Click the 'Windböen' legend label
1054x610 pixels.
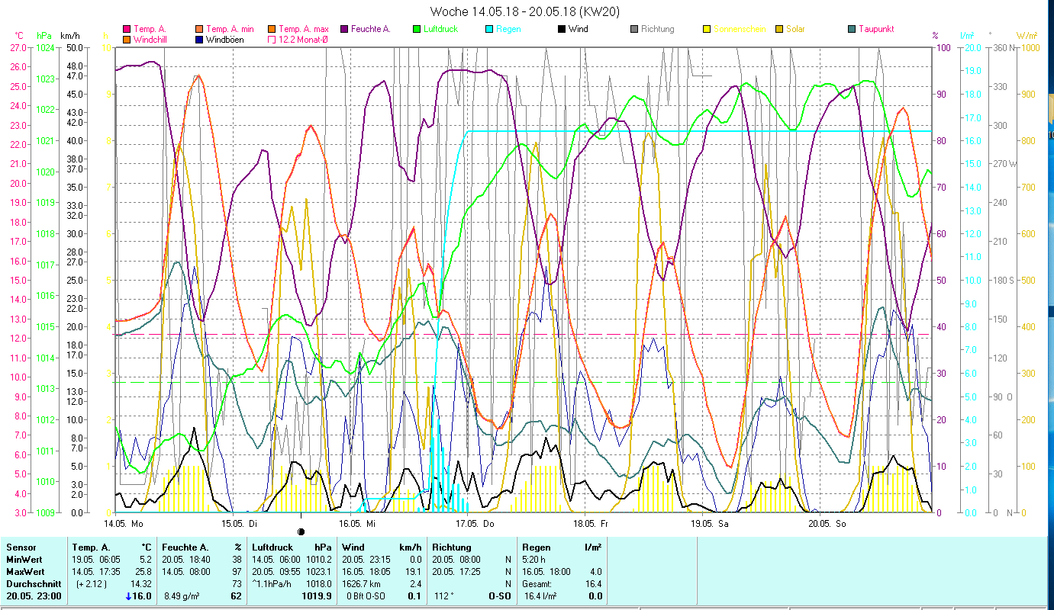pos(224,39)
